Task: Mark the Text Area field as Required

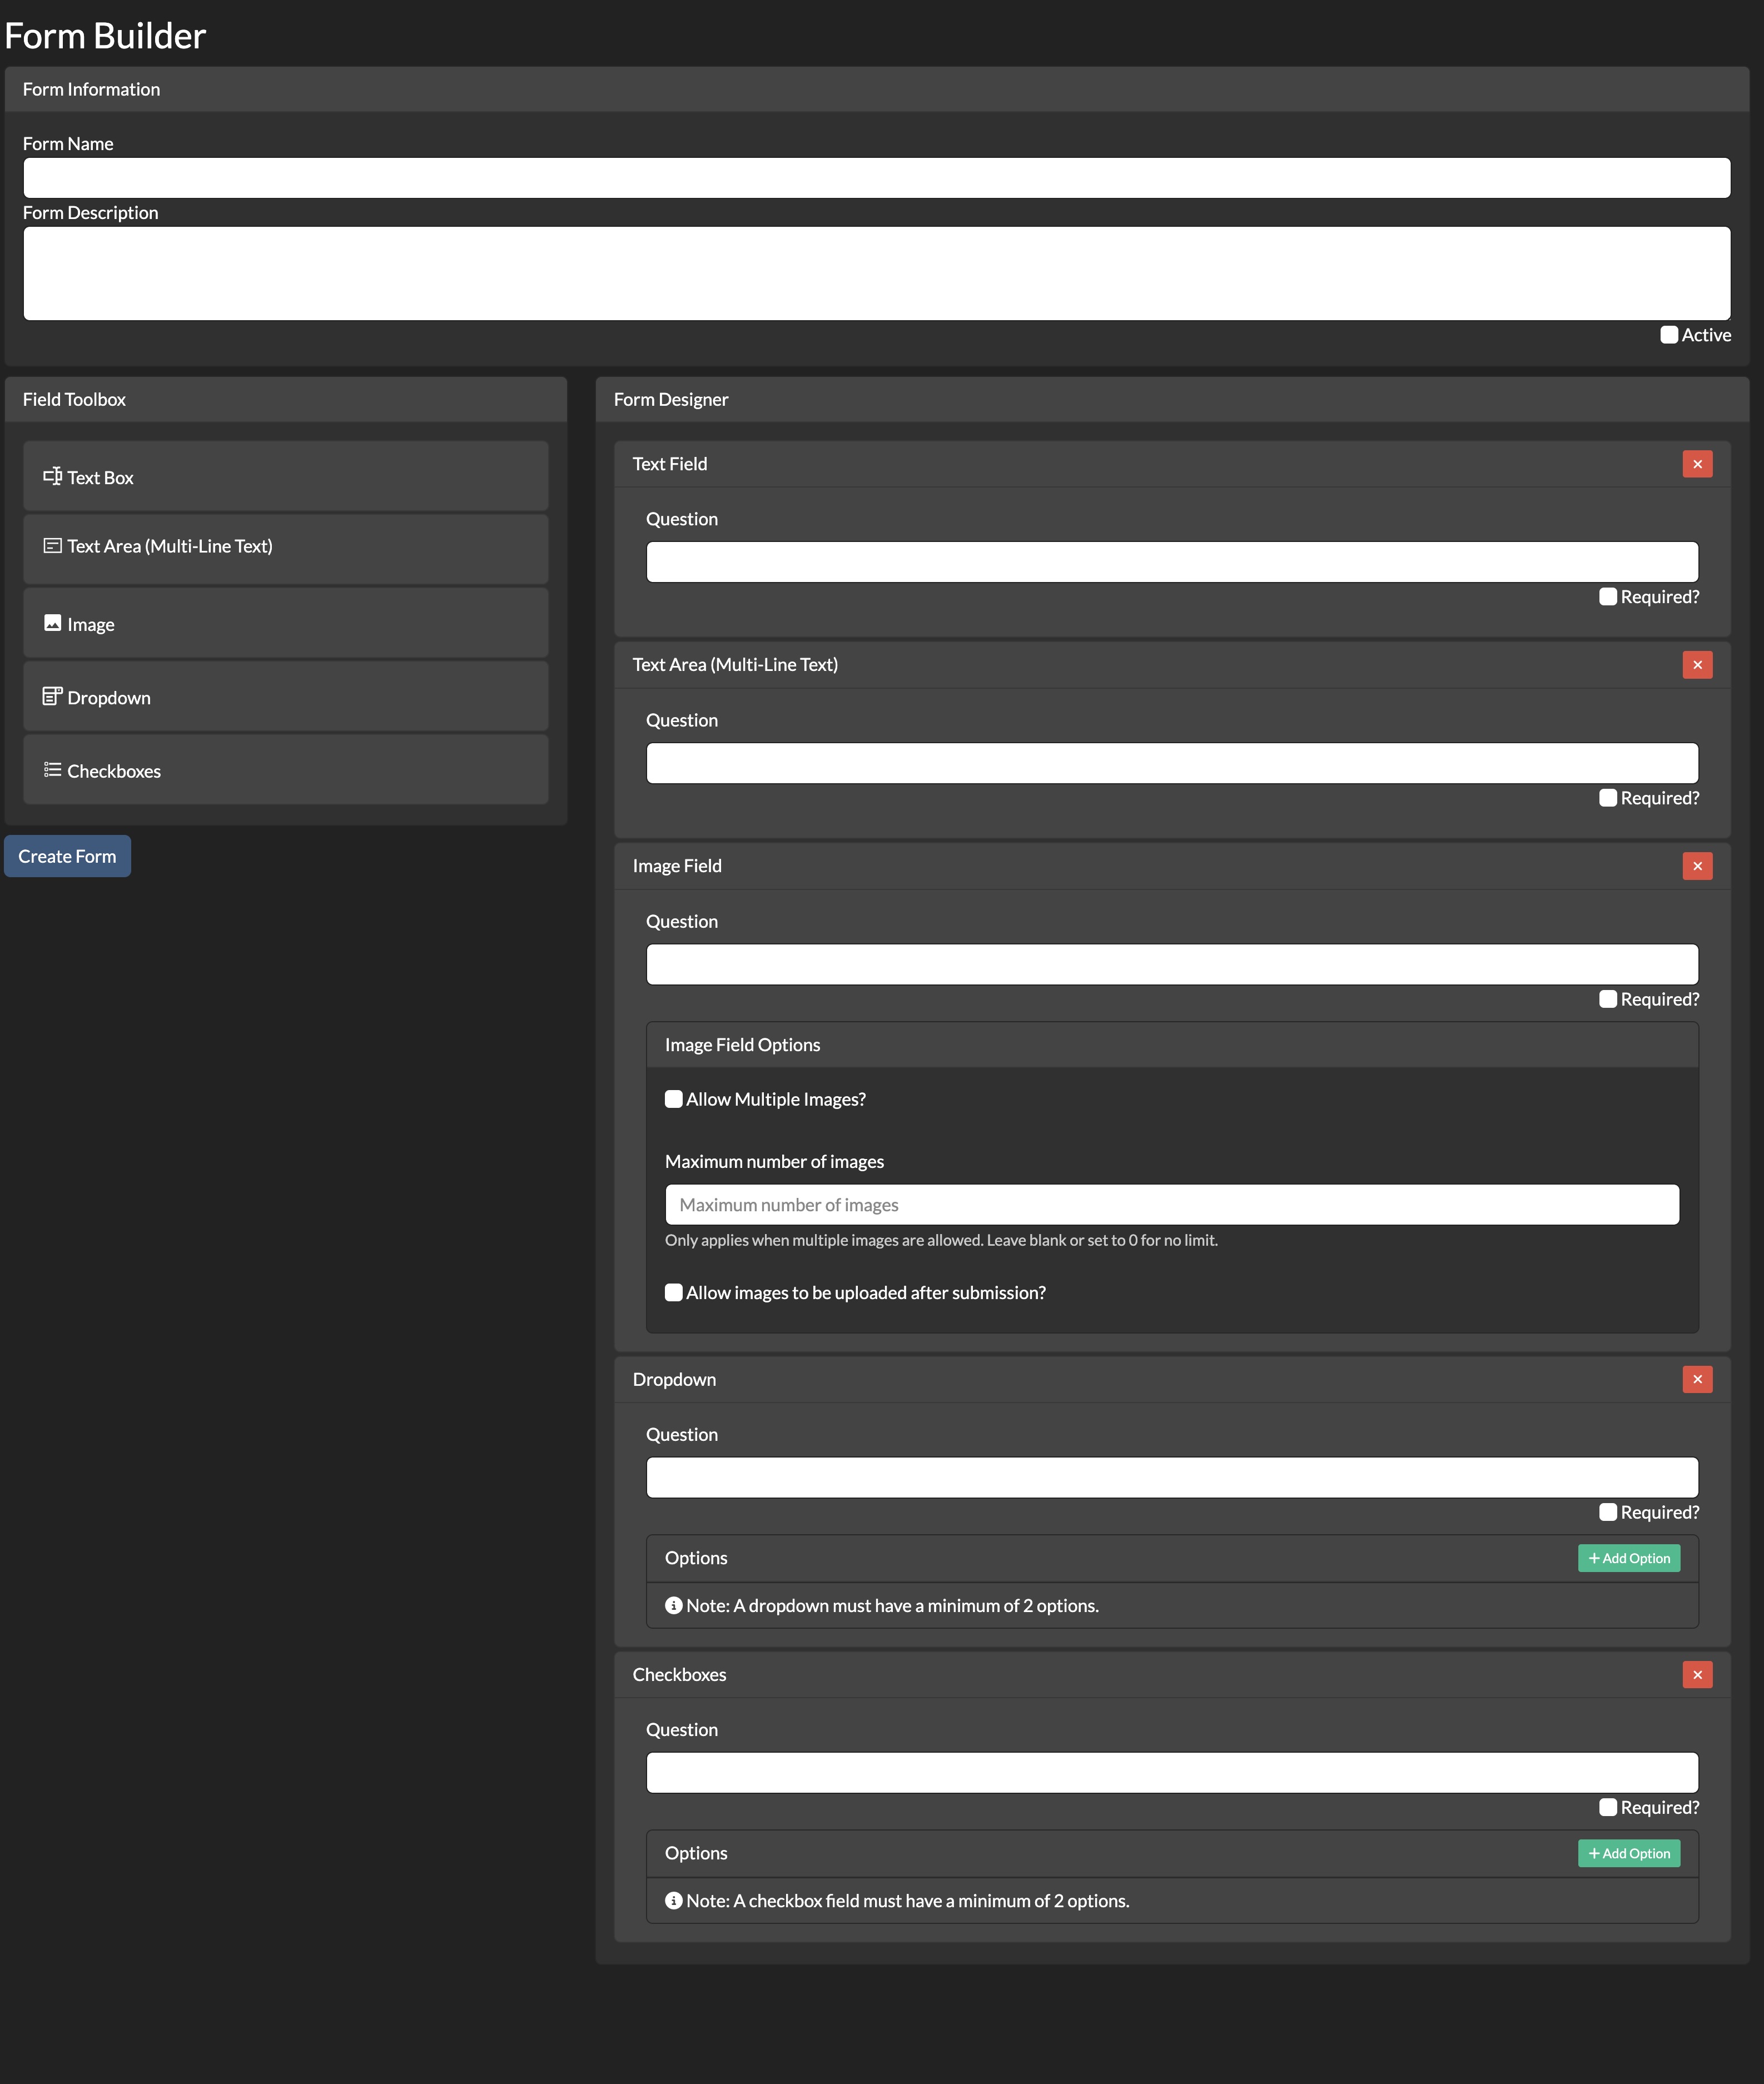Action: point(1608,798)
